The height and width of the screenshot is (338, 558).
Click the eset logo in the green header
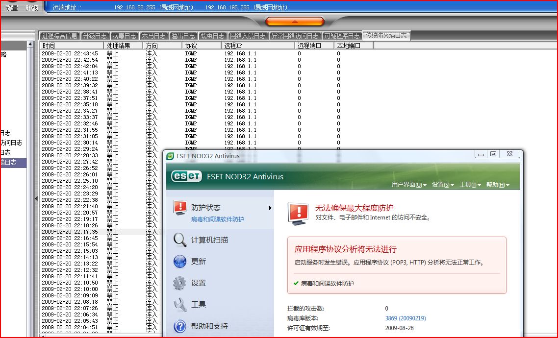tap(186, 176)
